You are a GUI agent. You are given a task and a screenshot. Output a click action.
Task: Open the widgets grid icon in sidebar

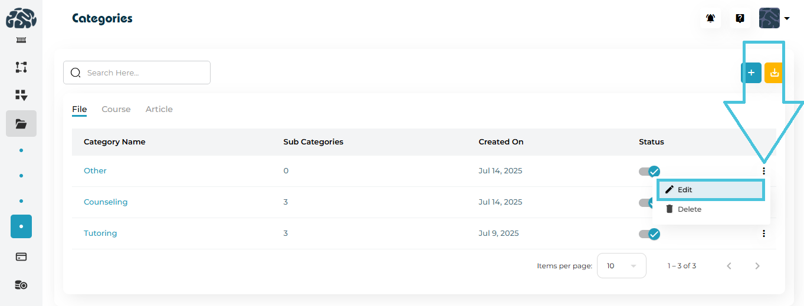(21, 96)
